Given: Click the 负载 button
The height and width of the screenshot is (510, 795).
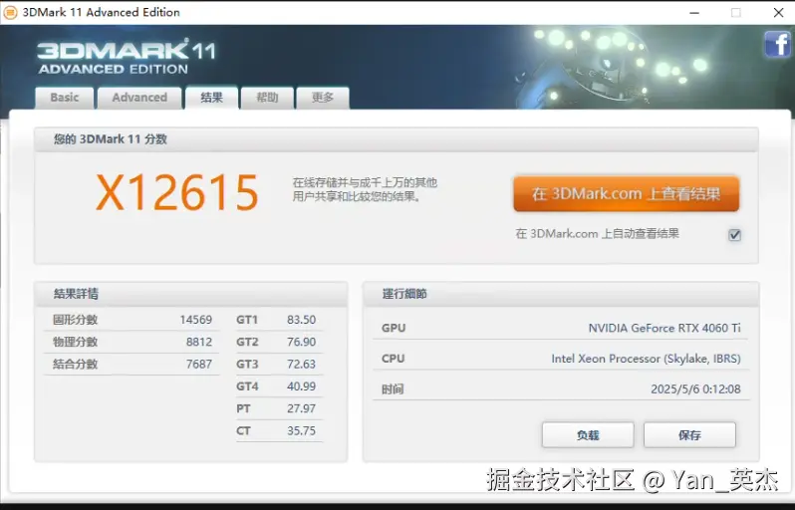Looking at the screenshot, I should tap(588, 435).
